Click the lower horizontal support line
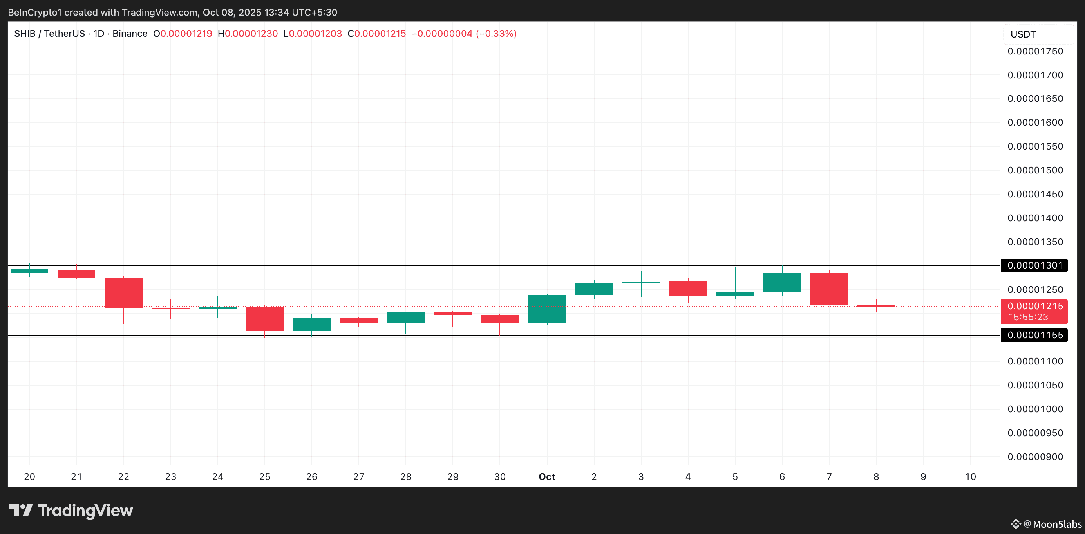Screen dimensions: 1085x534 [421, 335]
